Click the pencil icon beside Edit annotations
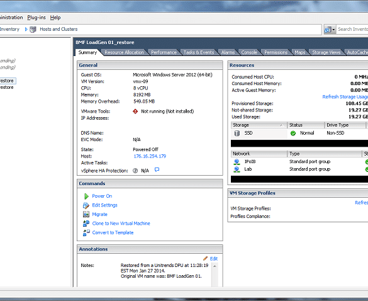This screenshot has width=368, height=301. (x=205, y=258)
